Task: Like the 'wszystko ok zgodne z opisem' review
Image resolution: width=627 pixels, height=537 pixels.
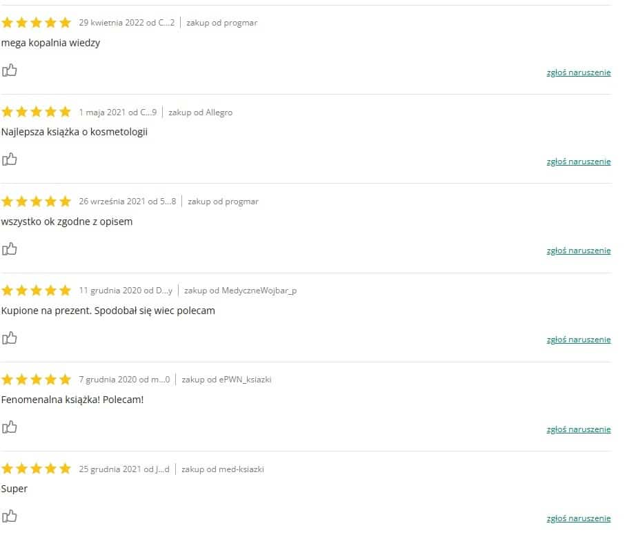Action: [x=10, y=248]
